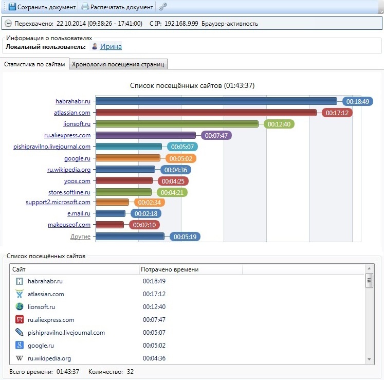Open atlassian.com chart link

pos(72,113)
